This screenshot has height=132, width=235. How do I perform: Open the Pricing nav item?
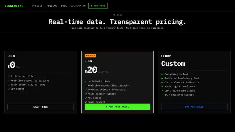point(52,6)
